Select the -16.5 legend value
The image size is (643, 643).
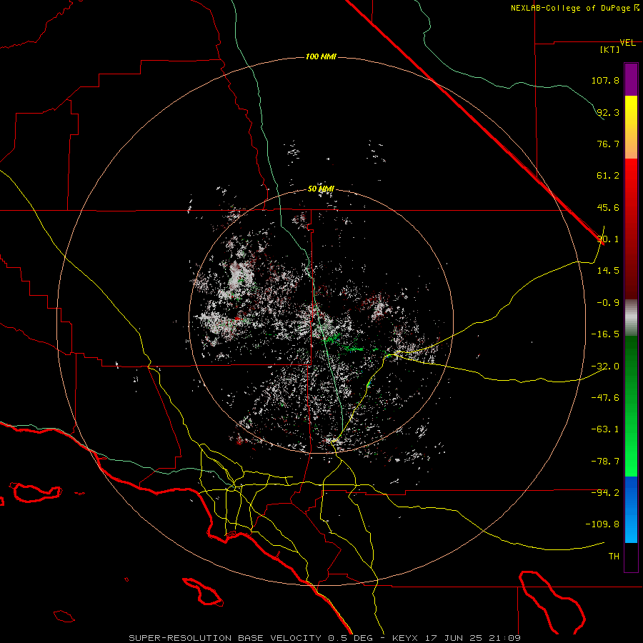[x=605, y=334]
